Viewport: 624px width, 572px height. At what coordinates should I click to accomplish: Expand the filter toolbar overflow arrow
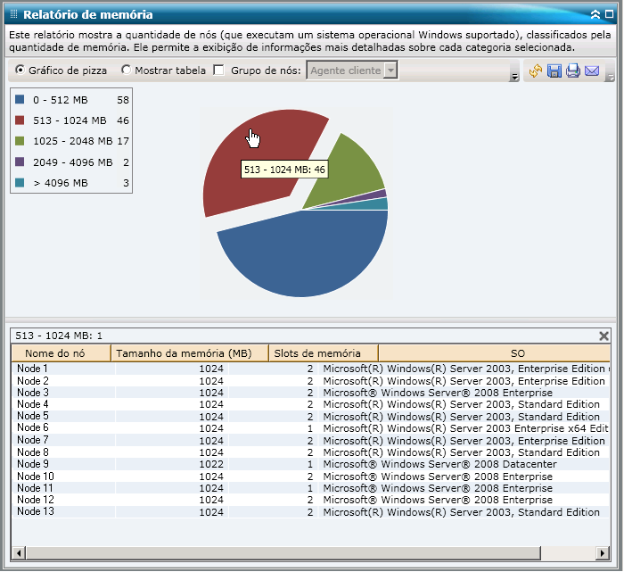(x=514, y=78)
